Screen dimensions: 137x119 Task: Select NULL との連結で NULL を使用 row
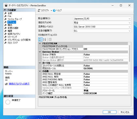(85, 85)
